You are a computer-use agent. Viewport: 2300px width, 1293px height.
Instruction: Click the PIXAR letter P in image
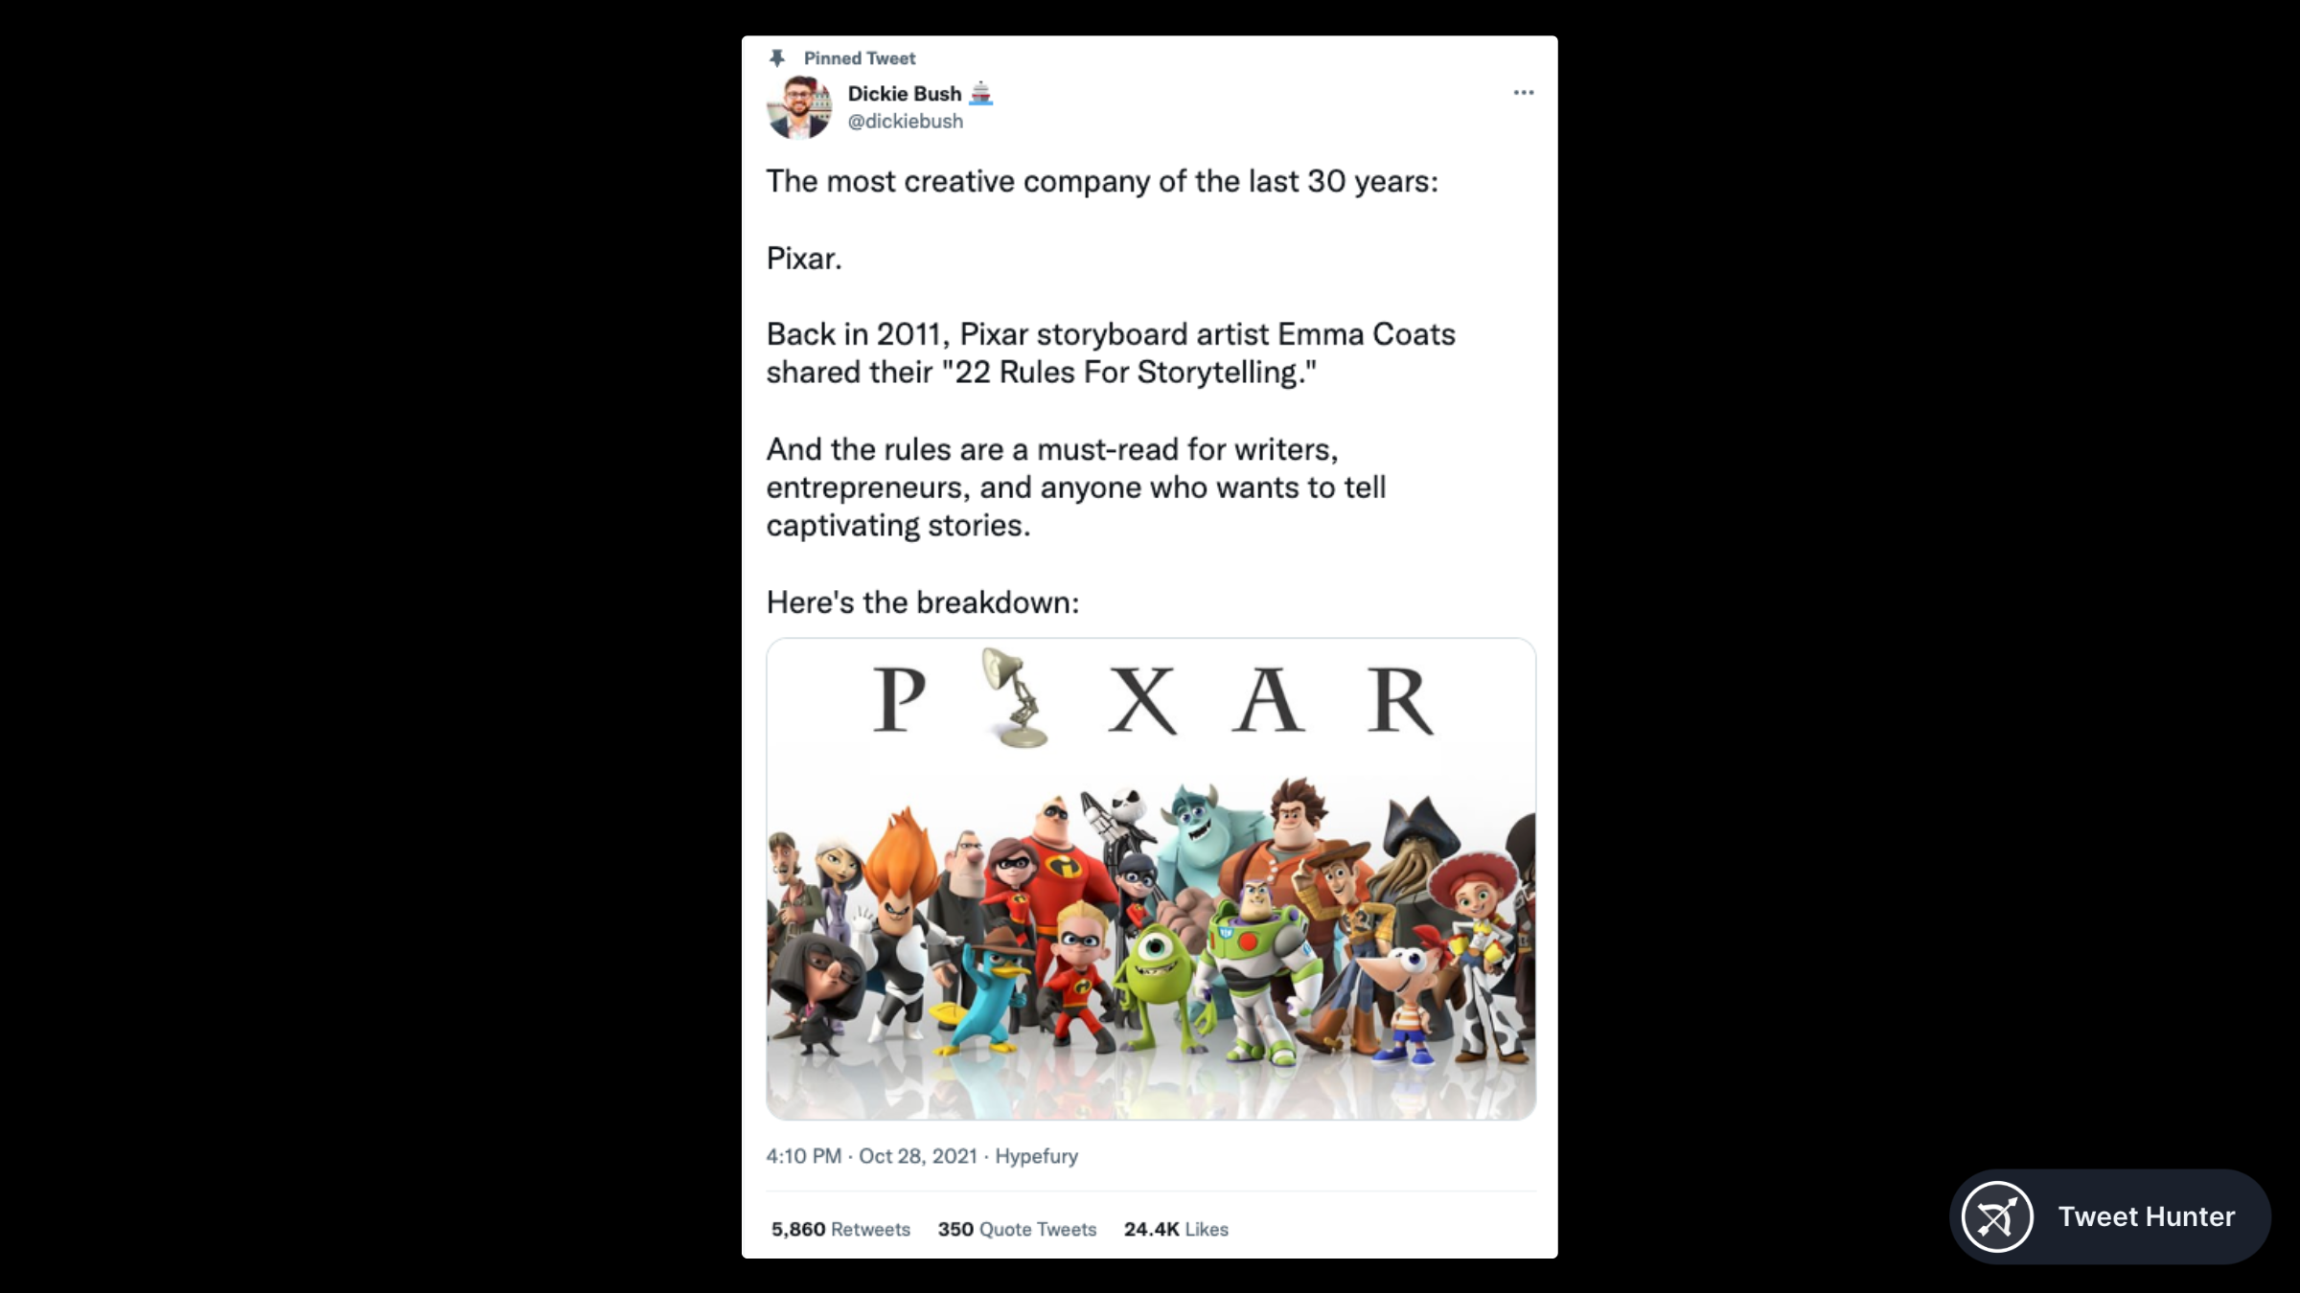point(899,699)
